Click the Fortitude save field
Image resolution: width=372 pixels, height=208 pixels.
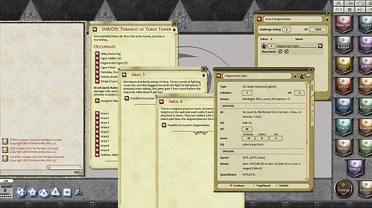coord(248,138)
